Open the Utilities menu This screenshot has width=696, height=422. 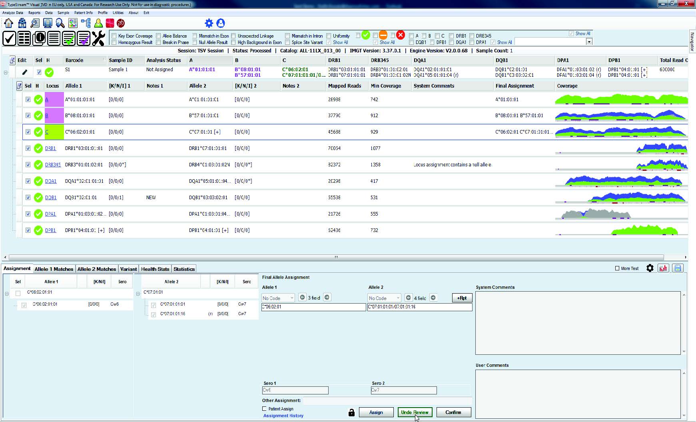(118, 13)
